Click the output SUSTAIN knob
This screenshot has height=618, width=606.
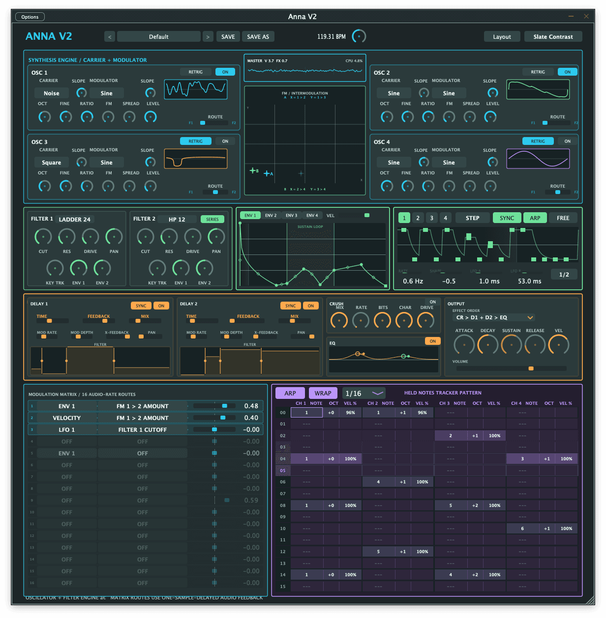pyautogui.click(x=512, y=345)
